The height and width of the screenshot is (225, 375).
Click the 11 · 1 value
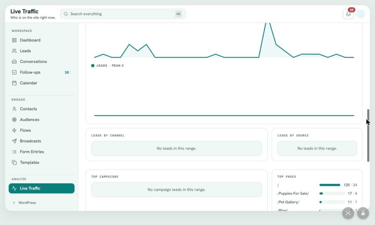352,202
